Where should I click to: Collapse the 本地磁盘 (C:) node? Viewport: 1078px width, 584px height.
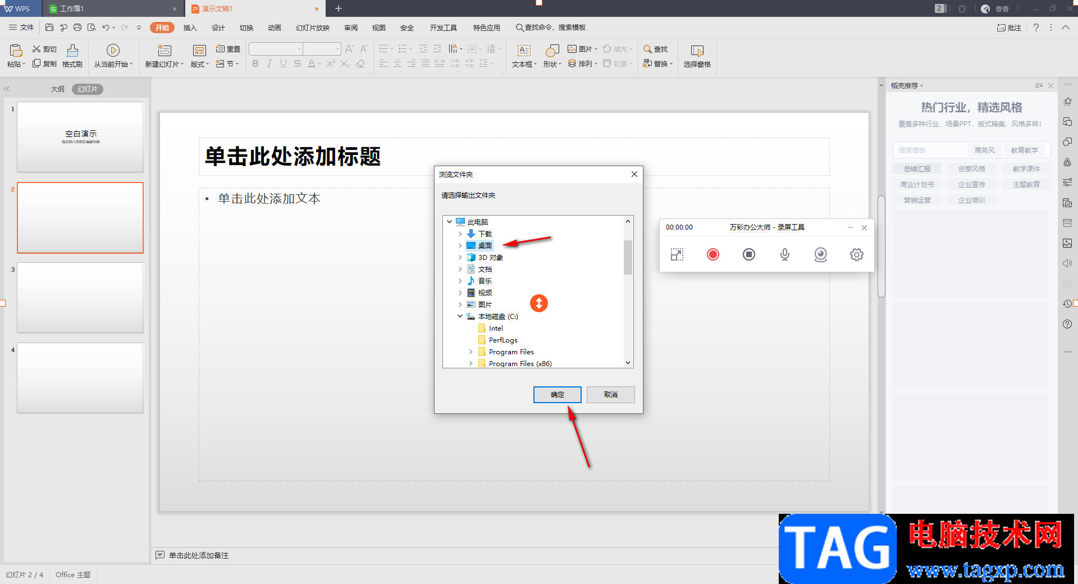pos(460,317)
